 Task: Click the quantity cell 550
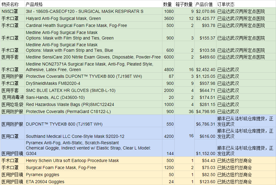169,121
